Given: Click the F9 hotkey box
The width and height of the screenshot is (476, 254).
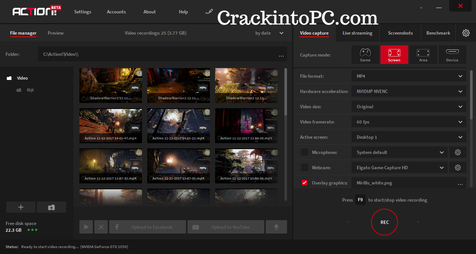Looking at the screenshot, I should [360, 200].
